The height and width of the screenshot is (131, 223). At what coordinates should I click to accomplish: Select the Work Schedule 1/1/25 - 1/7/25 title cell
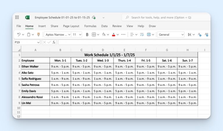(109, 55)
